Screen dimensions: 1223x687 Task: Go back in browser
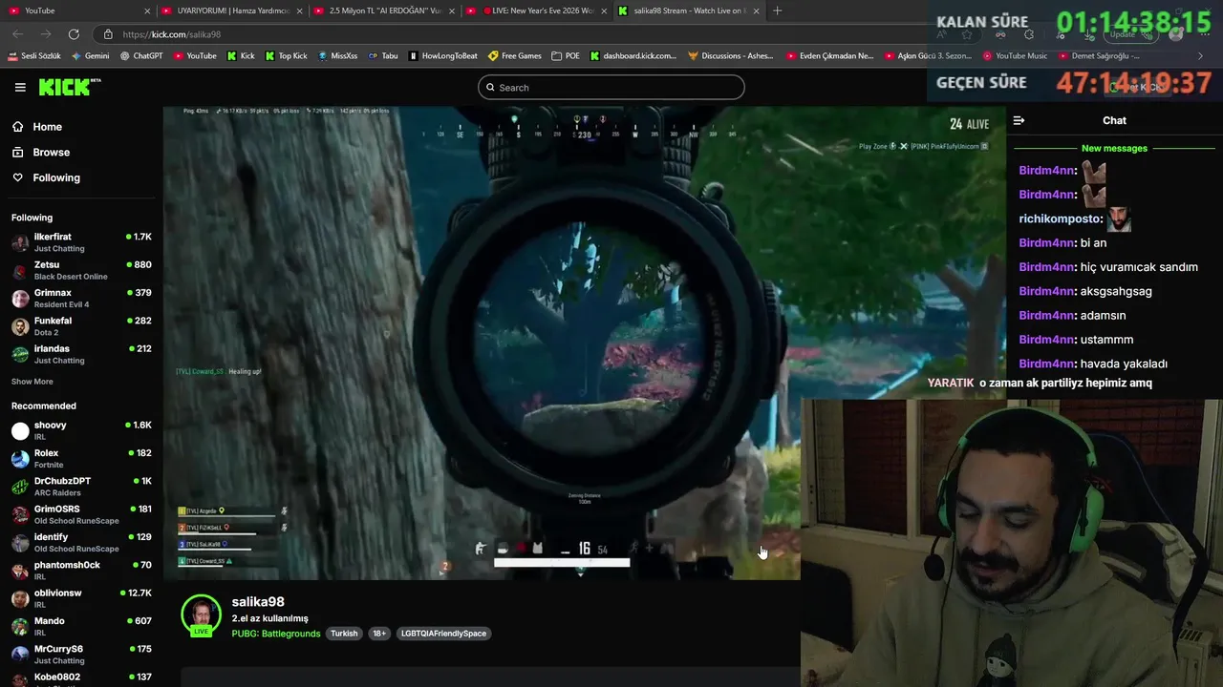[x=18, y=34]
